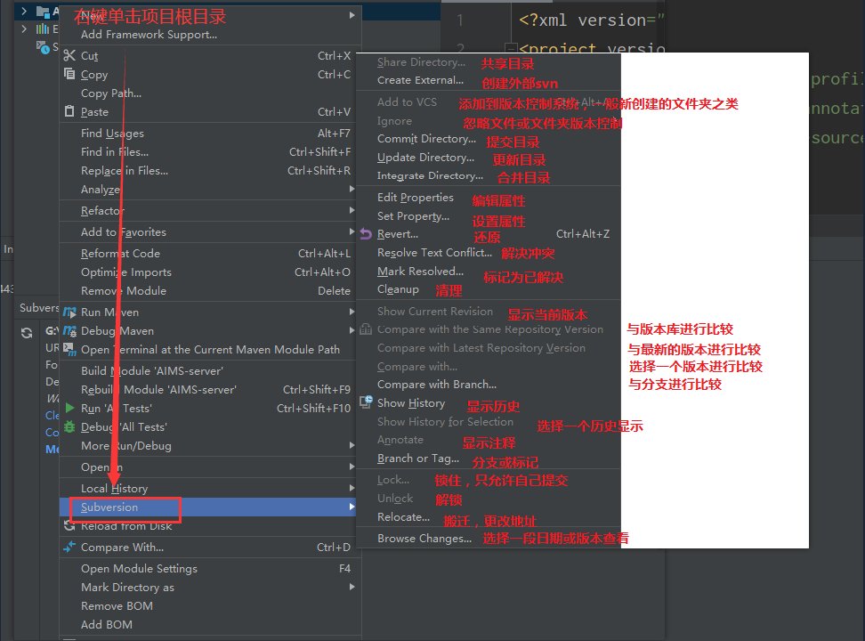This screenshot has width=865, height=641.
Task: Choose Mark Resolved submenu item
Action: pos(420,271)
